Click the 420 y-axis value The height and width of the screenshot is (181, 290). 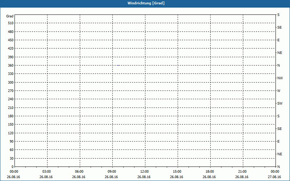11,49
